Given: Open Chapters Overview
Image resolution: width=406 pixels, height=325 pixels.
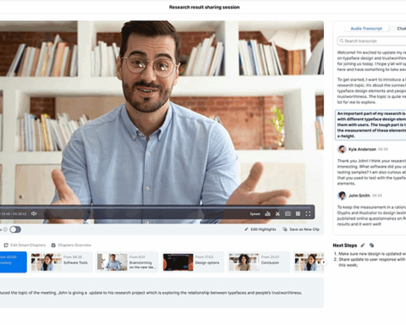Looking at the screenshot, I should click(x=71, y=245).
